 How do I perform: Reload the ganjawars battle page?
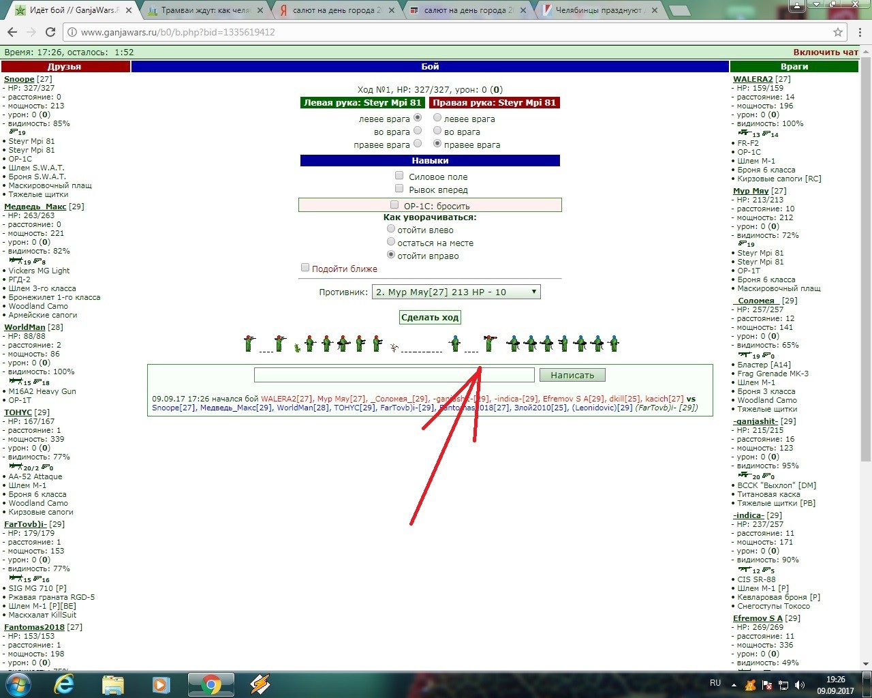50,32
